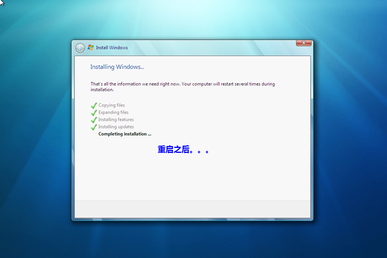Click the green checkmark beside Expanding files
Image resolution: width=387 pixels, height=258 pixels.
(94, 113)
